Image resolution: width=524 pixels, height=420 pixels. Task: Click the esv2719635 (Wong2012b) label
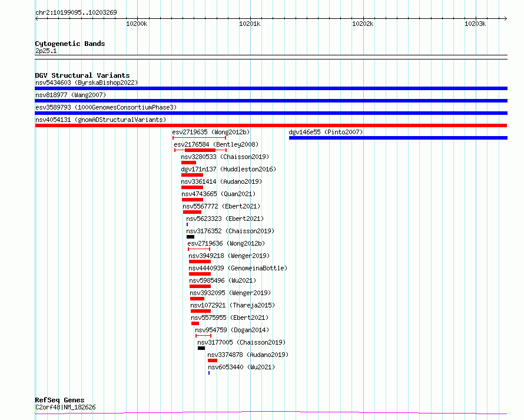(211, 132)
